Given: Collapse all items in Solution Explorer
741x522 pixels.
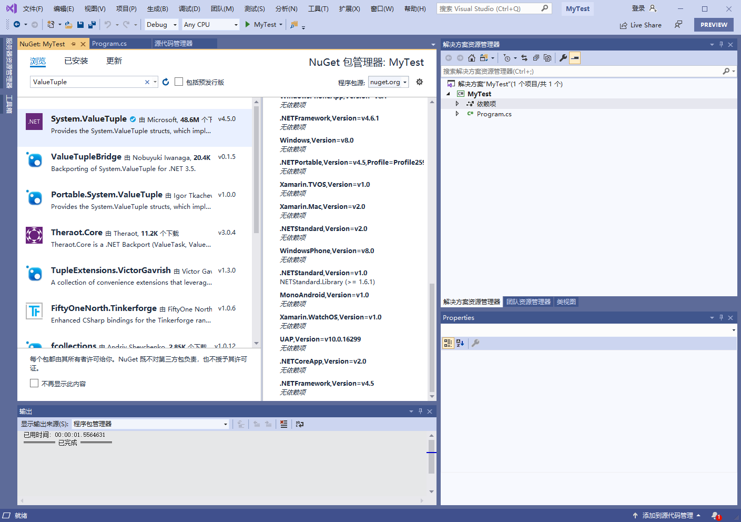Looking at the screenshot, I should pos(536,58).
